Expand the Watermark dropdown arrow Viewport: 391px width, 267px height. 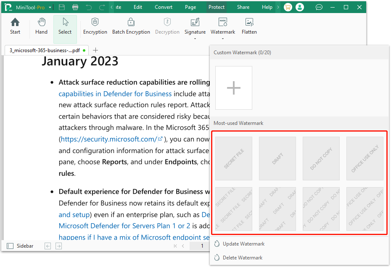(x=223, y=39)
